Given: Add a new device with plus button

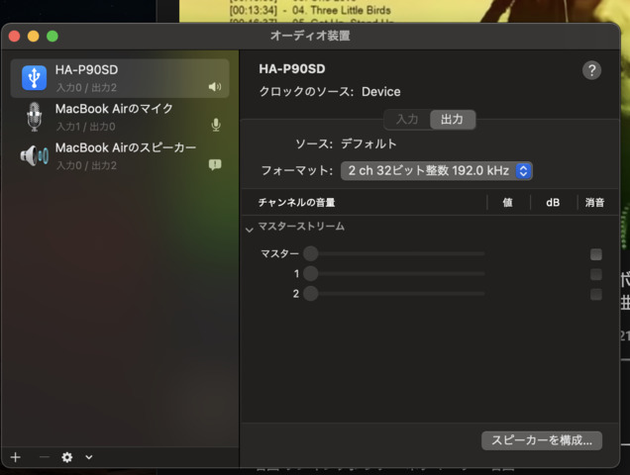Looking at the screenshot, I should (16, 457).
